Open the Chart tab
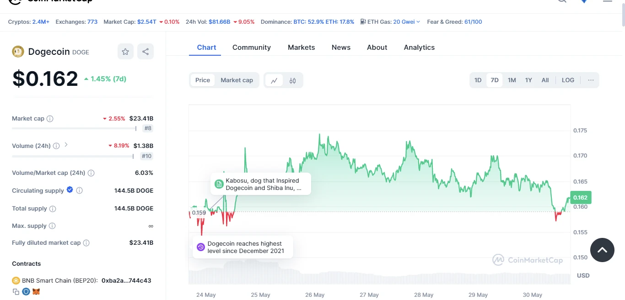Screen dimensions: 625x300 pyautogui.click(x=207, y=47)
